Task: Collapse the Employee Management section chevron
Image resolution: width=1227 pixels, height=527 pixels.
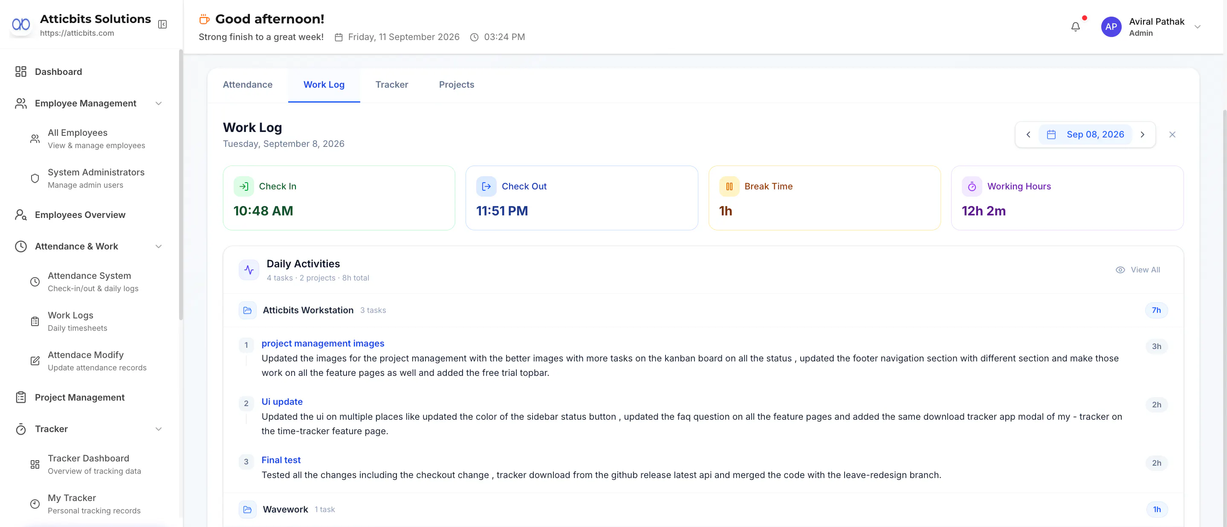Action: pos(159,104)
